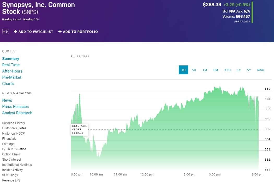
Task: Open Press Releases in News & Analysis
Action: tap(15, 107)
